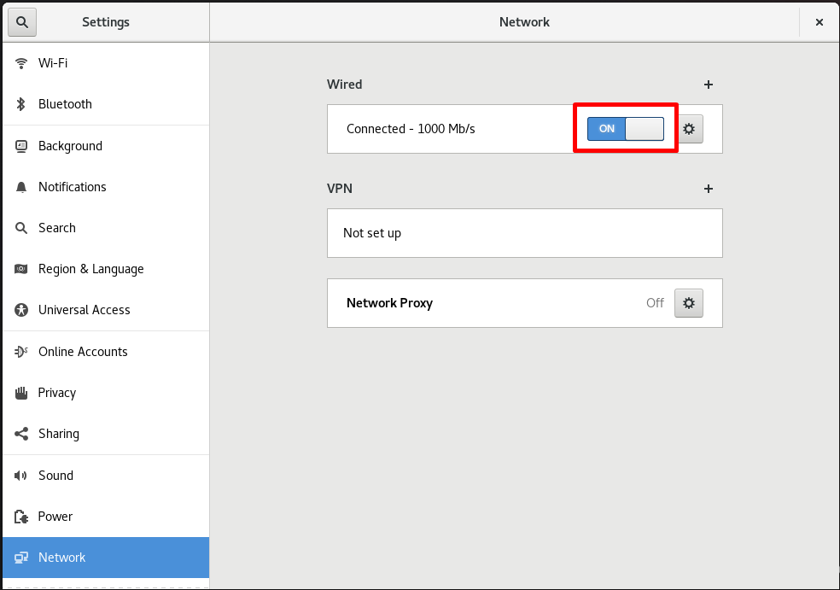Viewport: 840px width, 590px height.
Task: Toggle the wired connection ON switch off
Action: pyautogui.click(x=625, y=129)
